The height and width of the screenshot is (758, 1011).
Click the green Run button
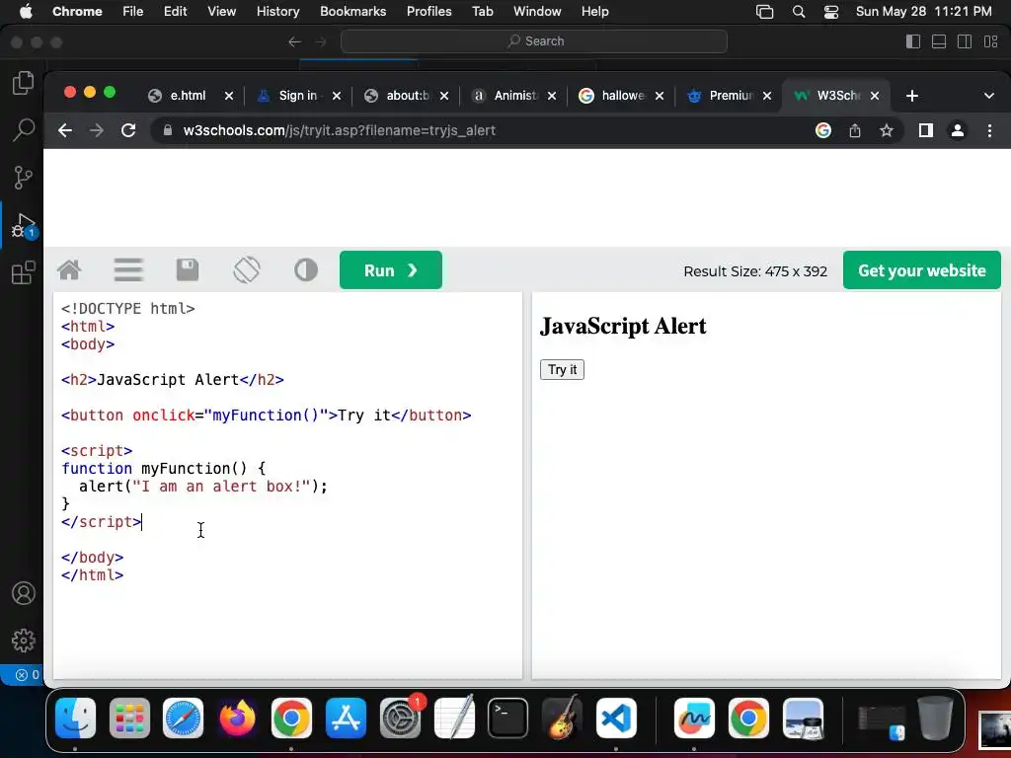click(x=391, y=270)
